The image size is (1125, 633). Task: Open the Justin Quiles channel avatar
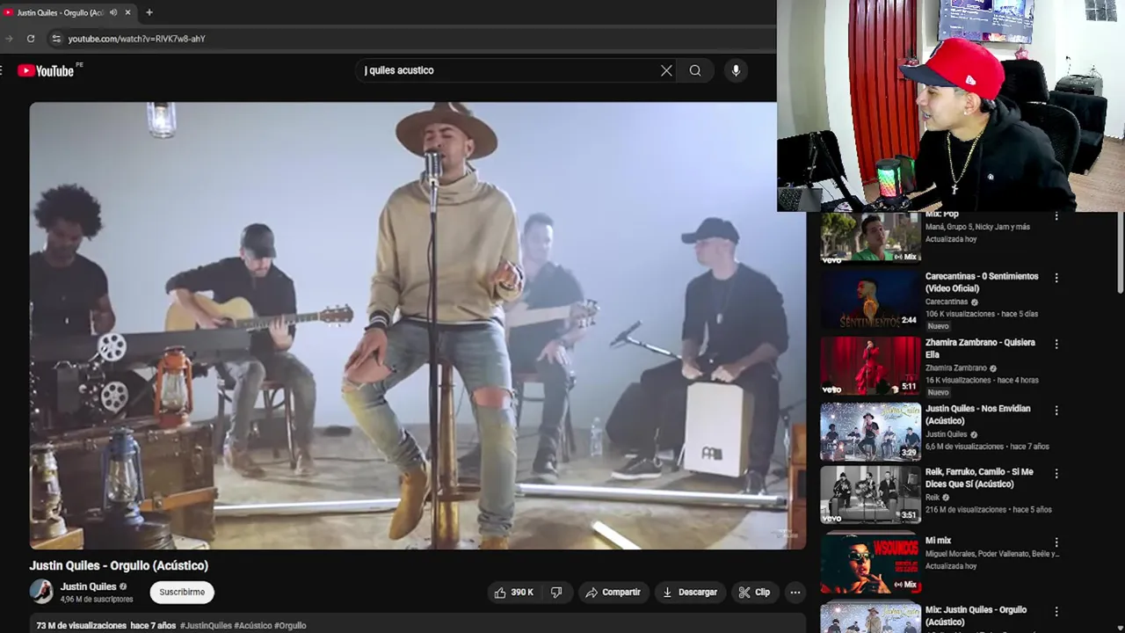pyautogui.click(x=41, y=592)
